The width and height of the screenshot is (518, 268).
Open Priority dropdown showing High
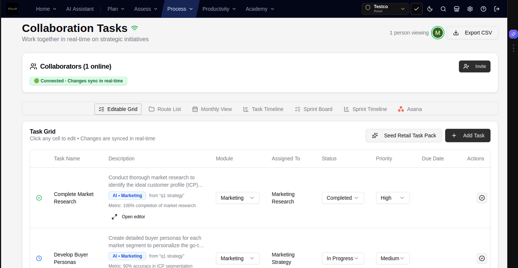coord(393,198)
